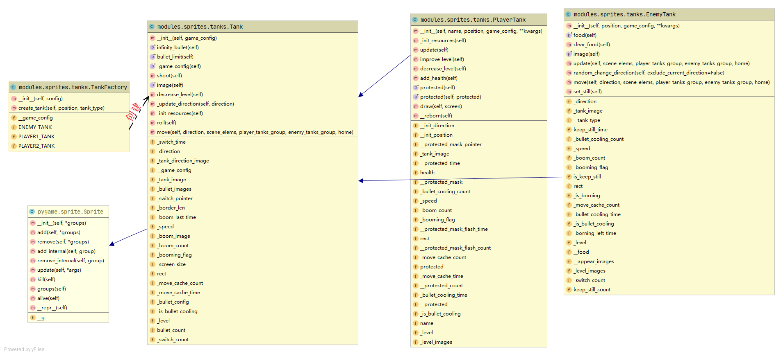This screenshot has width=783, height=356.
Task: Click the text __init__(self, game_config) in Tank
Action: click(187, 38)
